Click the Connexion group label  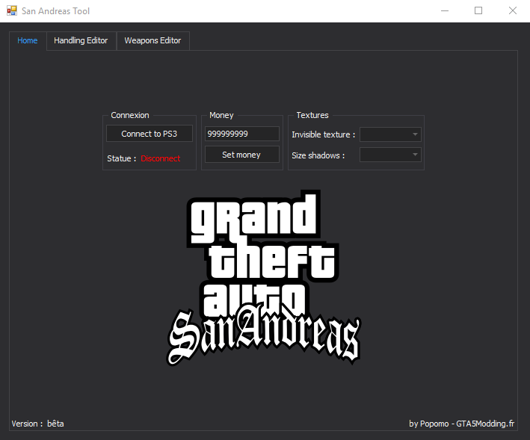point(130,115)
